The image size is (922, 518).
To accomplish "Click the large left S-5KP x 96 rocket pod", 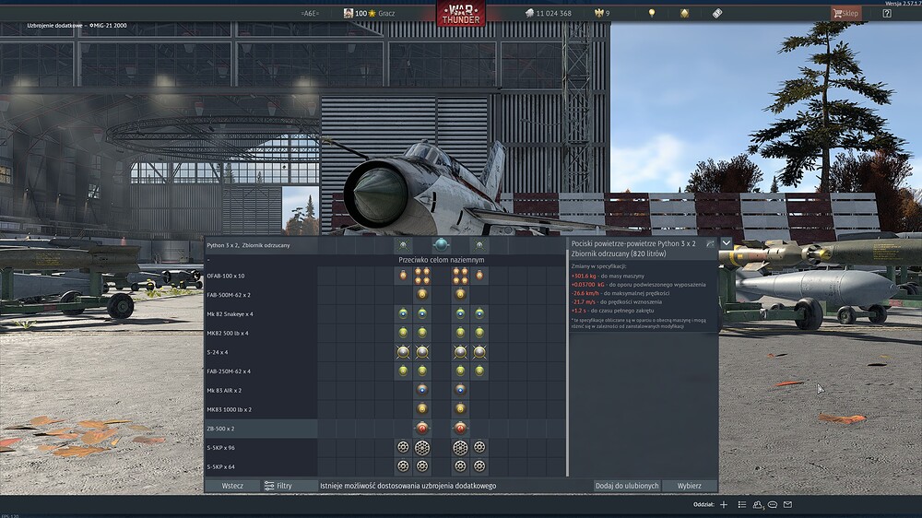I will (x=422, y=448).
